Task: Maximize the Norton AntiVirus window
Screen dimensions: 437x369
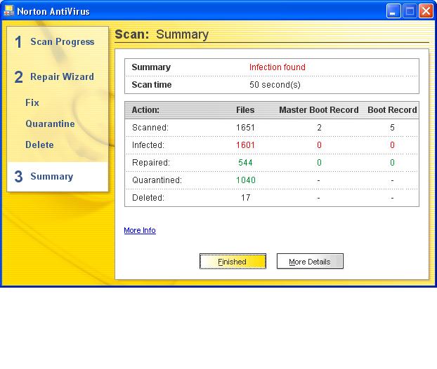Action: tap(410, 11)
